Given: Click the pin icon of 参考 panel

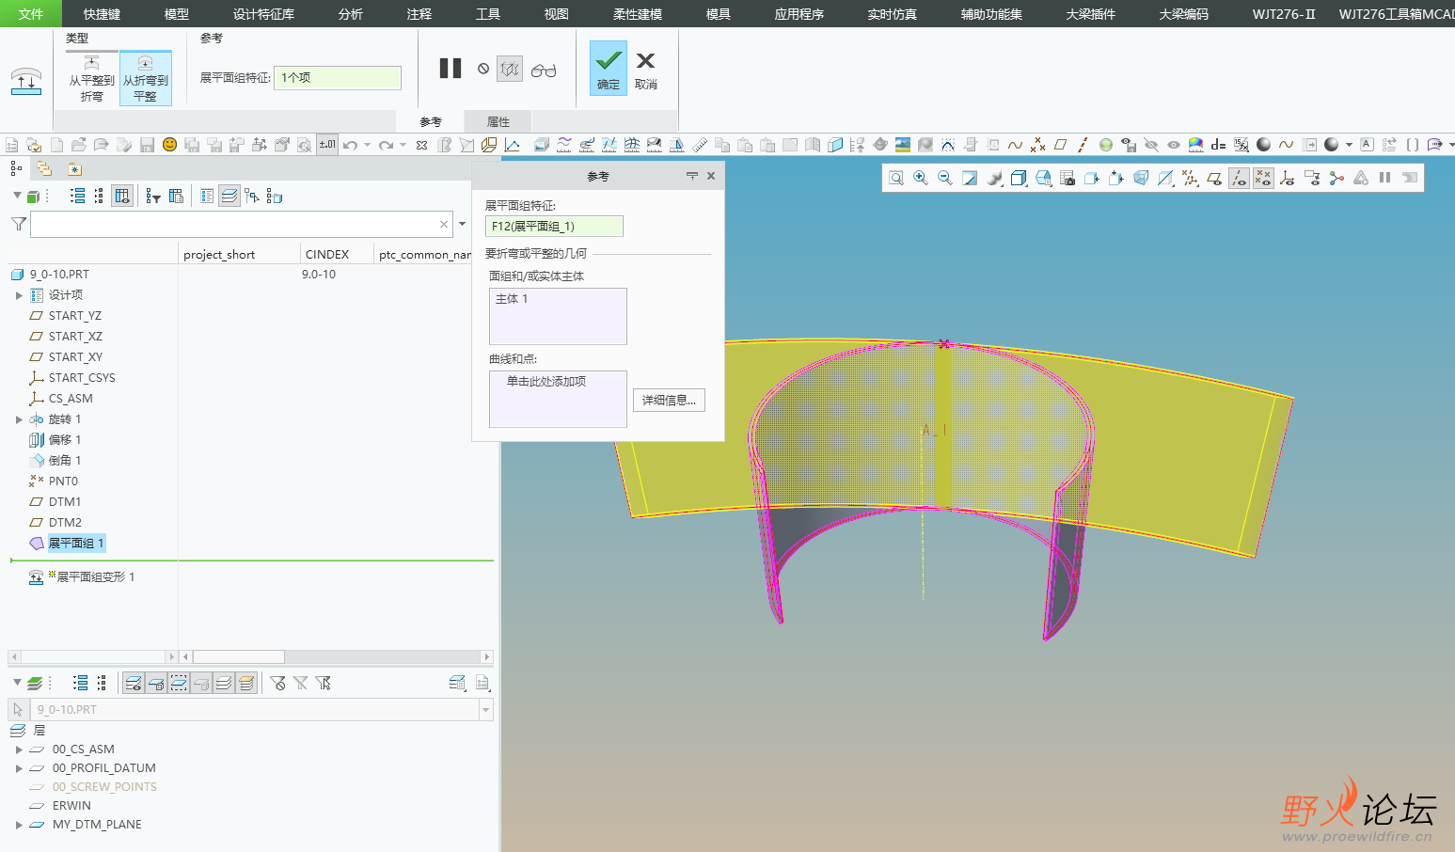Looking at the screenshot, I should coord(692,176).
